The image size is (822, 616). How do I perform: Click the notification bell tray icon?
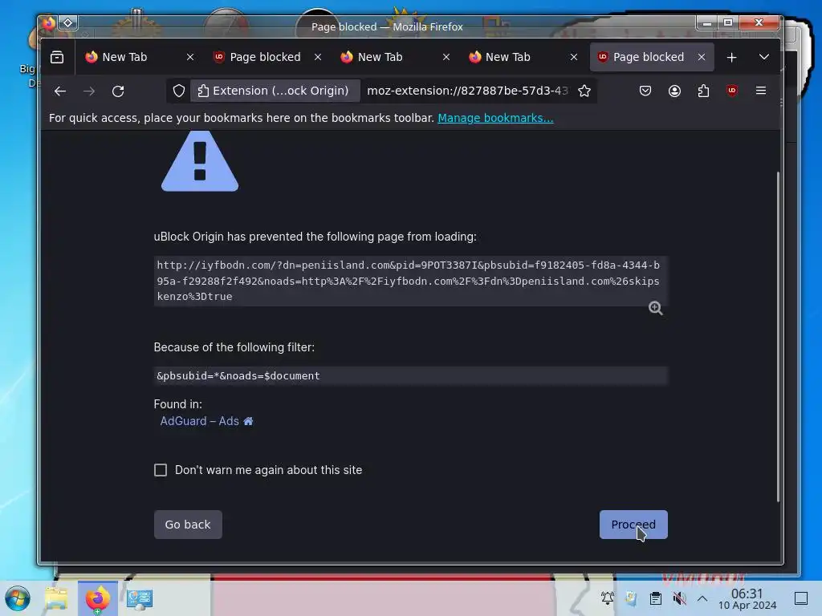tap(608, 598)
